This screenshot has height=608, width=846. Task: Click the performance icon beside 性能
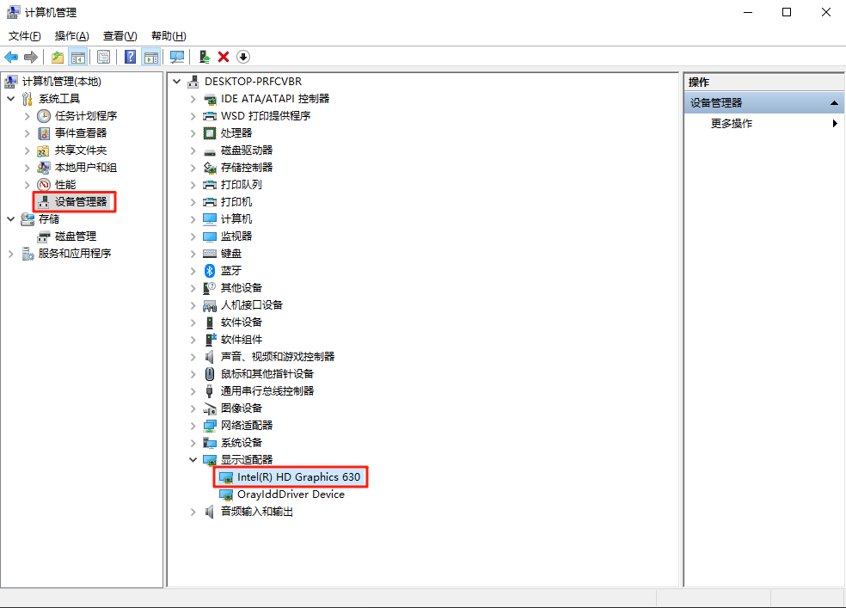click(44, 185)
